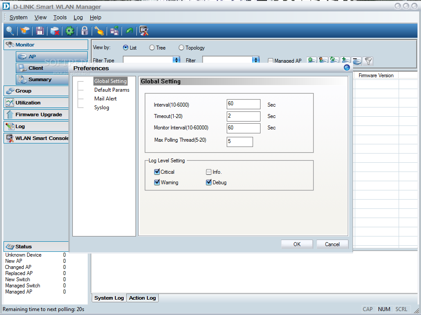Click the padlock toolbar icon
The height and width of the screenshot is (315, 421).
[x=85, y=31]
